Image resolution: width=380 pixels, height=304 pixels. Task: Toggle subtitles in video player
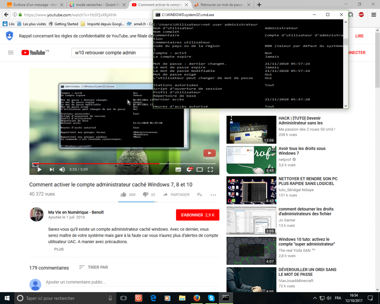coord(178,170)
